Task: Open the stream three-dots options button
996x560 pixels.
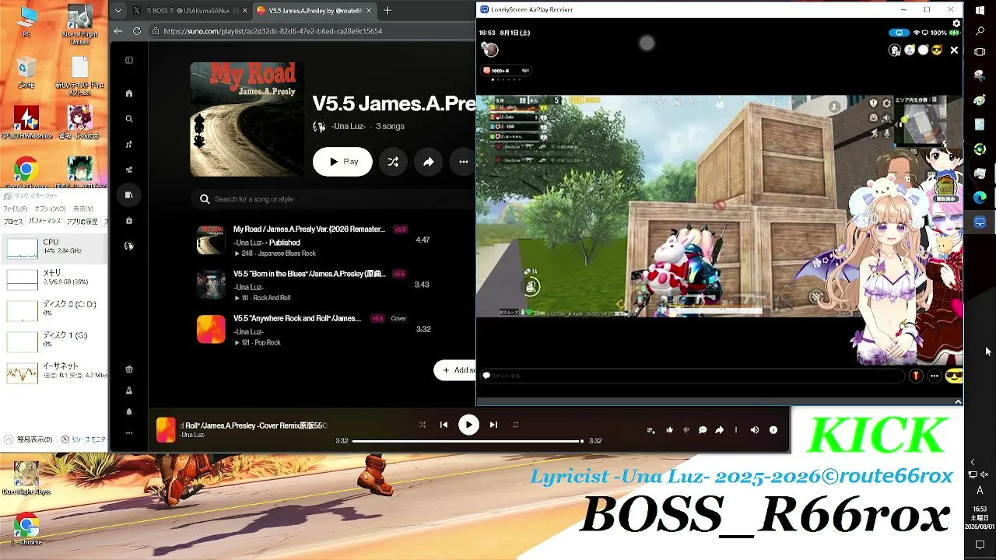Action: pos(935,376)
